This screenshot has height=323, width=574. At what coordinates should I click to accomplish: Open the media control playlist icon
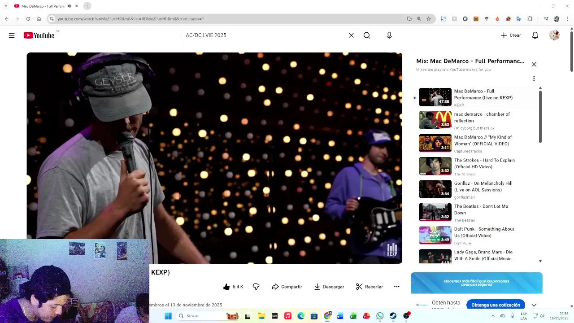tap(546, 19)
